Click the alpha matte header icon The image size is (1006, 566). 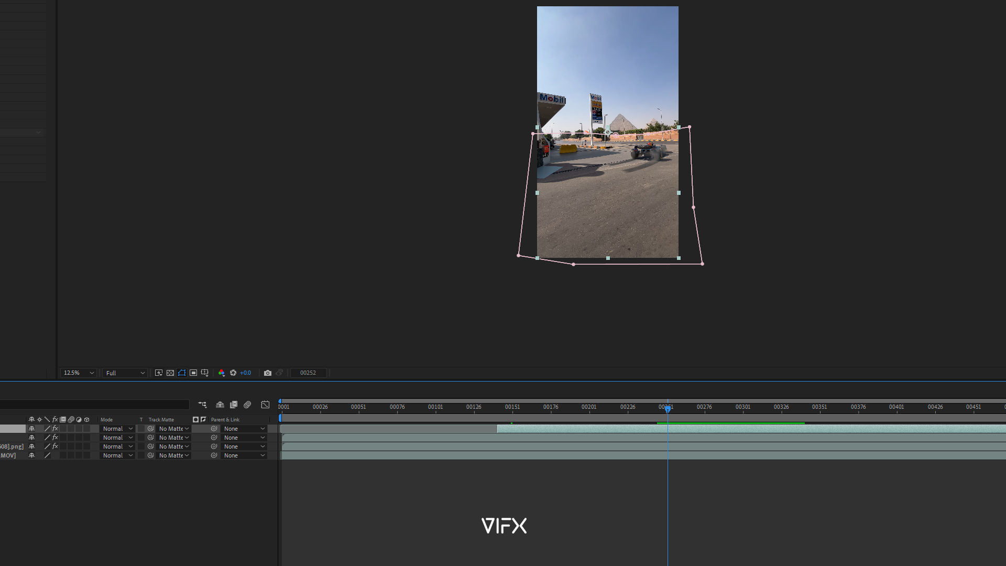tap(195, 420)
